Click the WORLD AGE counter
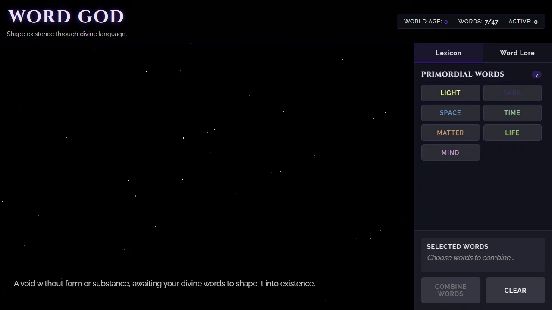 [x=426, y=22]
